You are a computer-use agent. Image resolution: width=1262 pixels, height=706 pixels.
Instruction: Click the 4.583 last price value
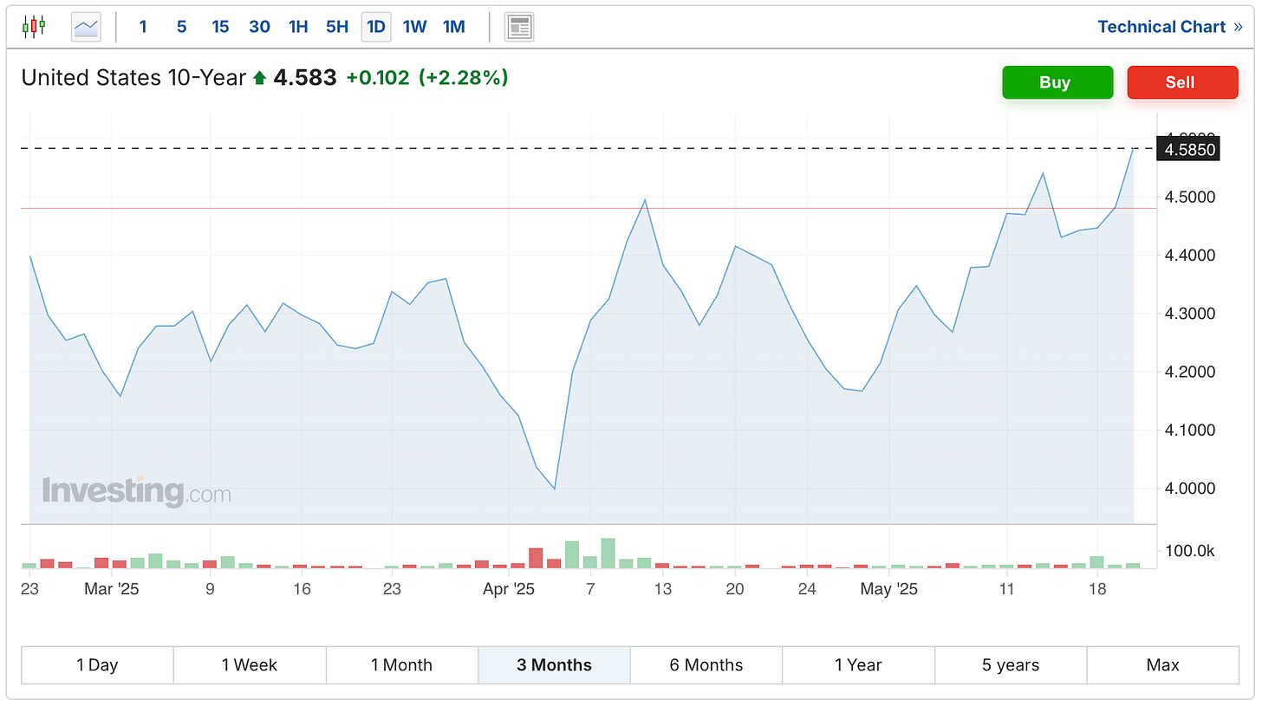pos(305,78)
